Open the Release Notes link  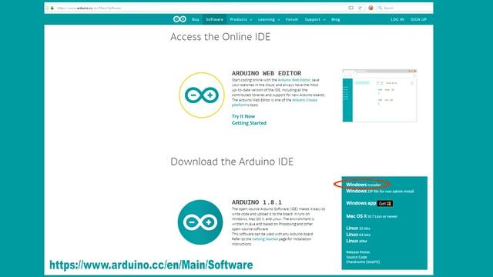click(357, 252)
